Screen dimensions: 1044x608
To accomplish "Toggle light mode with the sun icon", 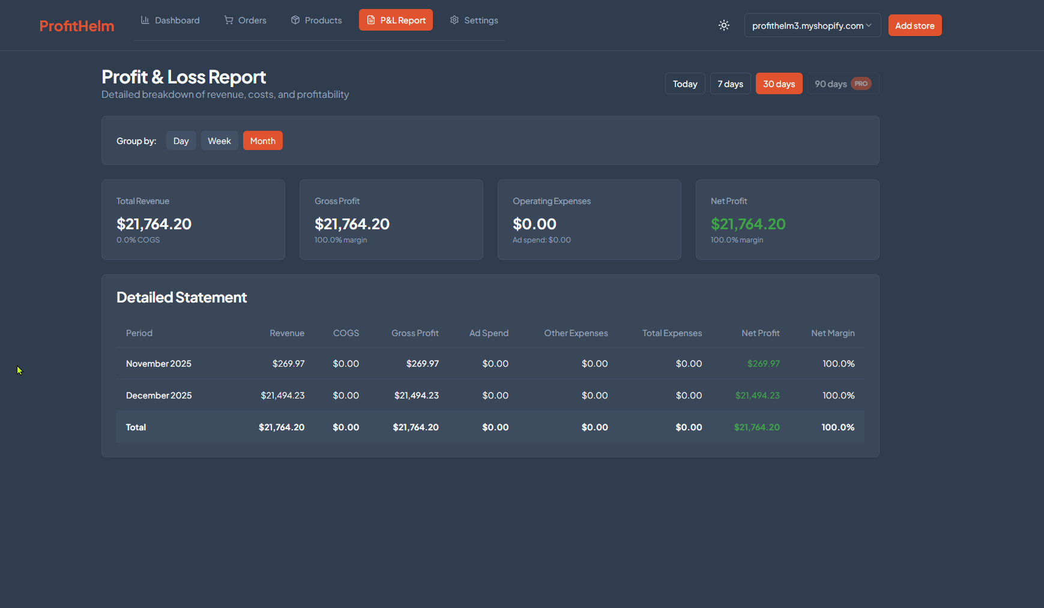I will [723, 25].
